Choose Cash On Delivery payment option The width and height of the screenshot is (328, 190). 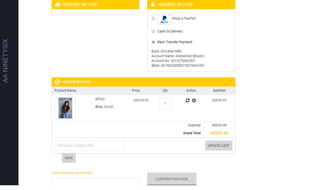[x=153, y=31]
